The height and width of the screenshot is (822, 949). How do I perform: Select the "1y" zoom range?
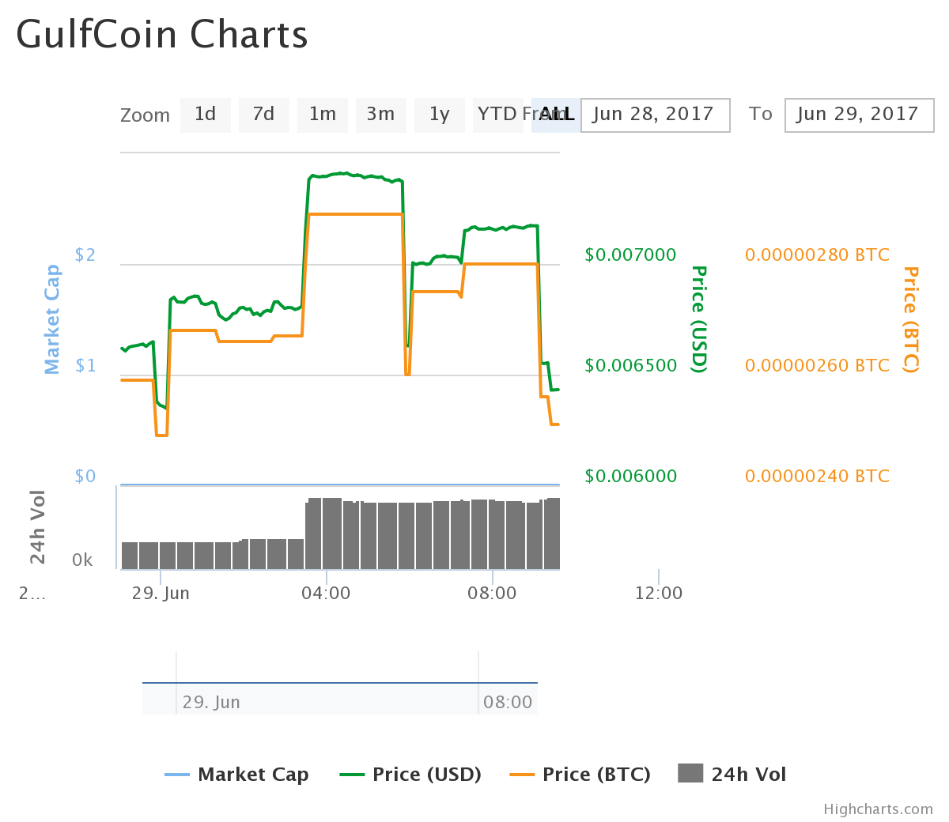(x=439, y=114)
